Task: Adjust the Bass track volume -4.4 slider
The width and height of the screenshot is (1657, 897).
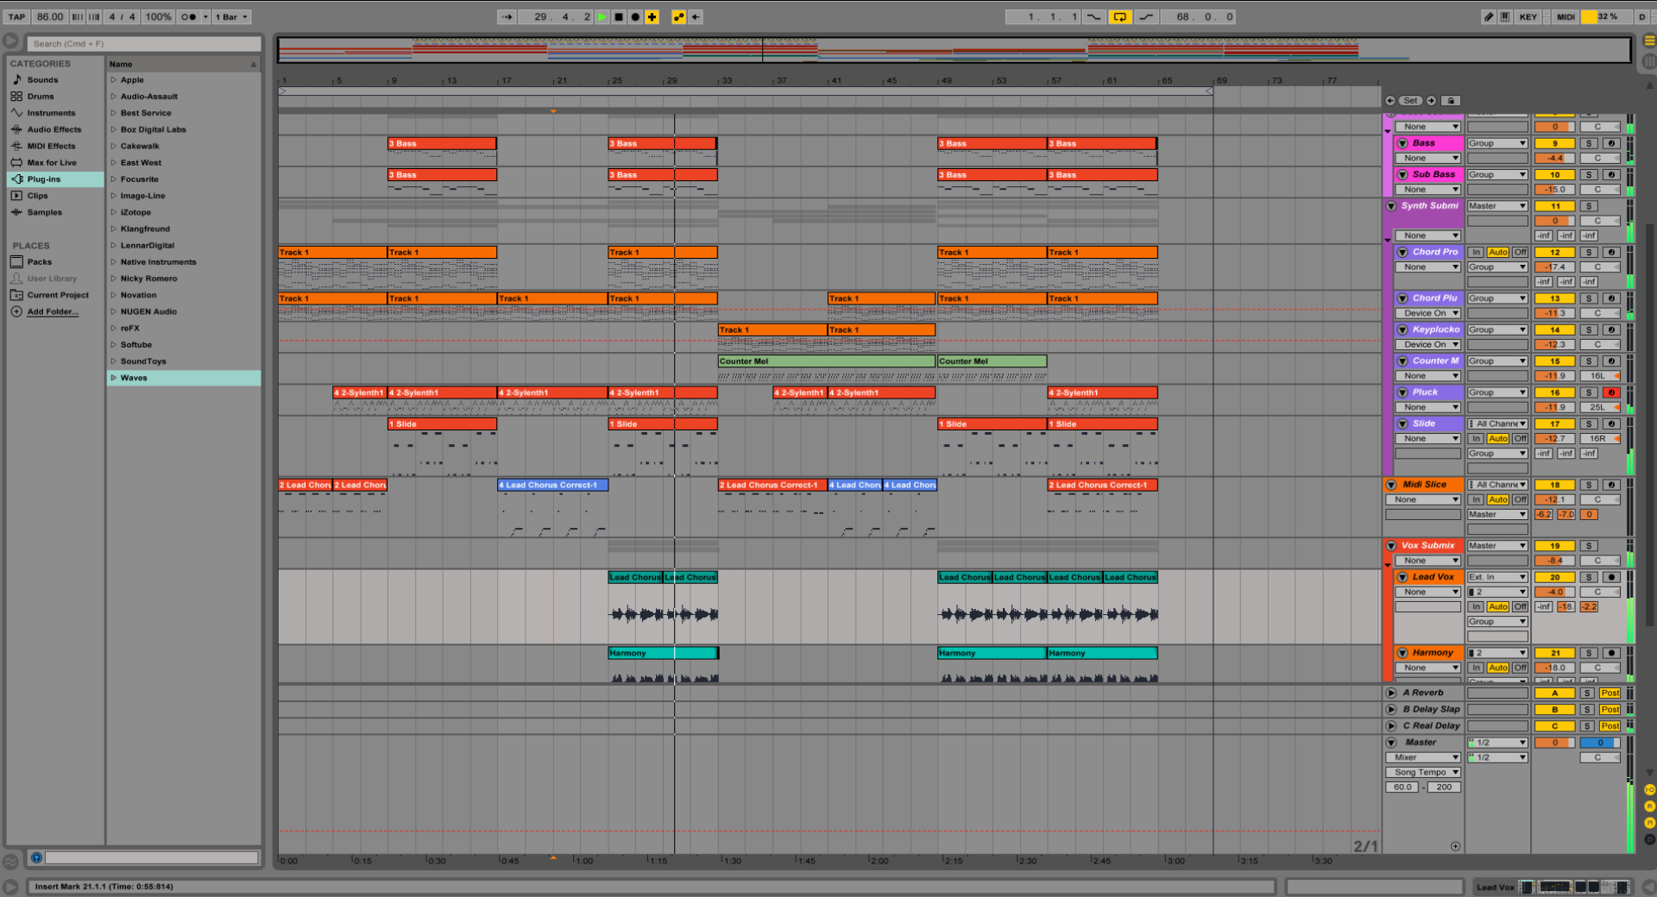Action: point(1555,158)
